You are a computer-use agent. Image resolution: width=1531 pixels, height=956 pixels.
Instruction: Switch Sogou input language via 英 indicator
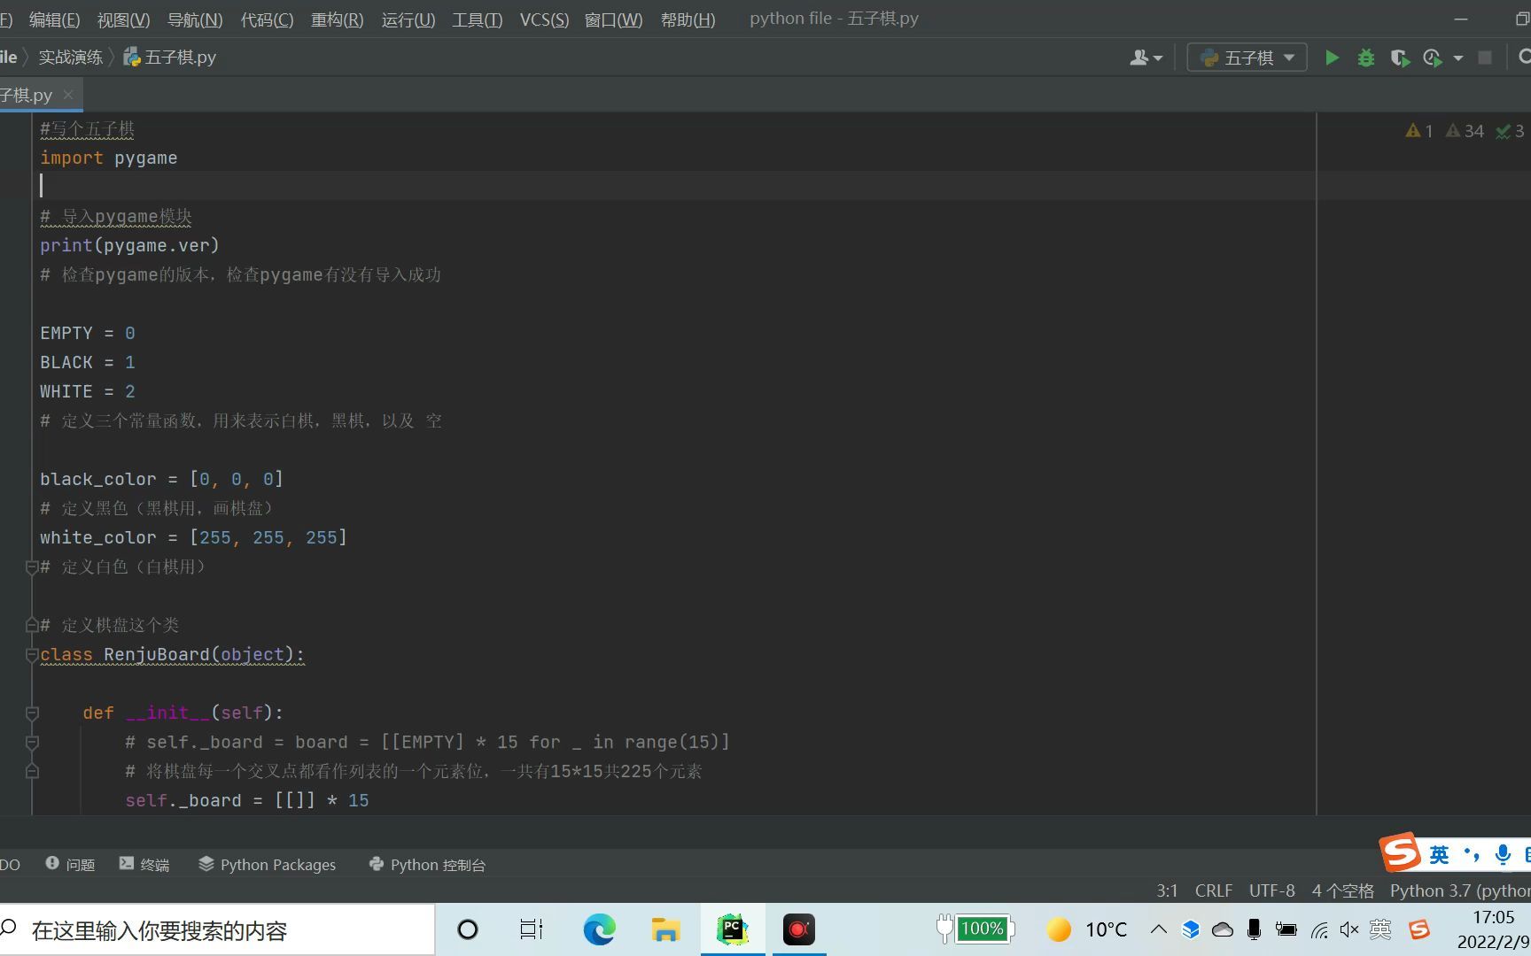click(1439, 854)
